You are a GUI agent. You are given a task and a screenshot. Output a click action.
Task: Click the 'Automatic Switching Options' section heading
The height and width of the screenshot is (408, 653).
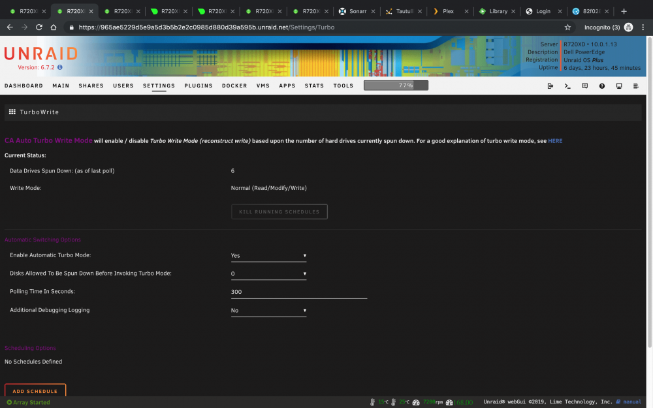[42, 240]
